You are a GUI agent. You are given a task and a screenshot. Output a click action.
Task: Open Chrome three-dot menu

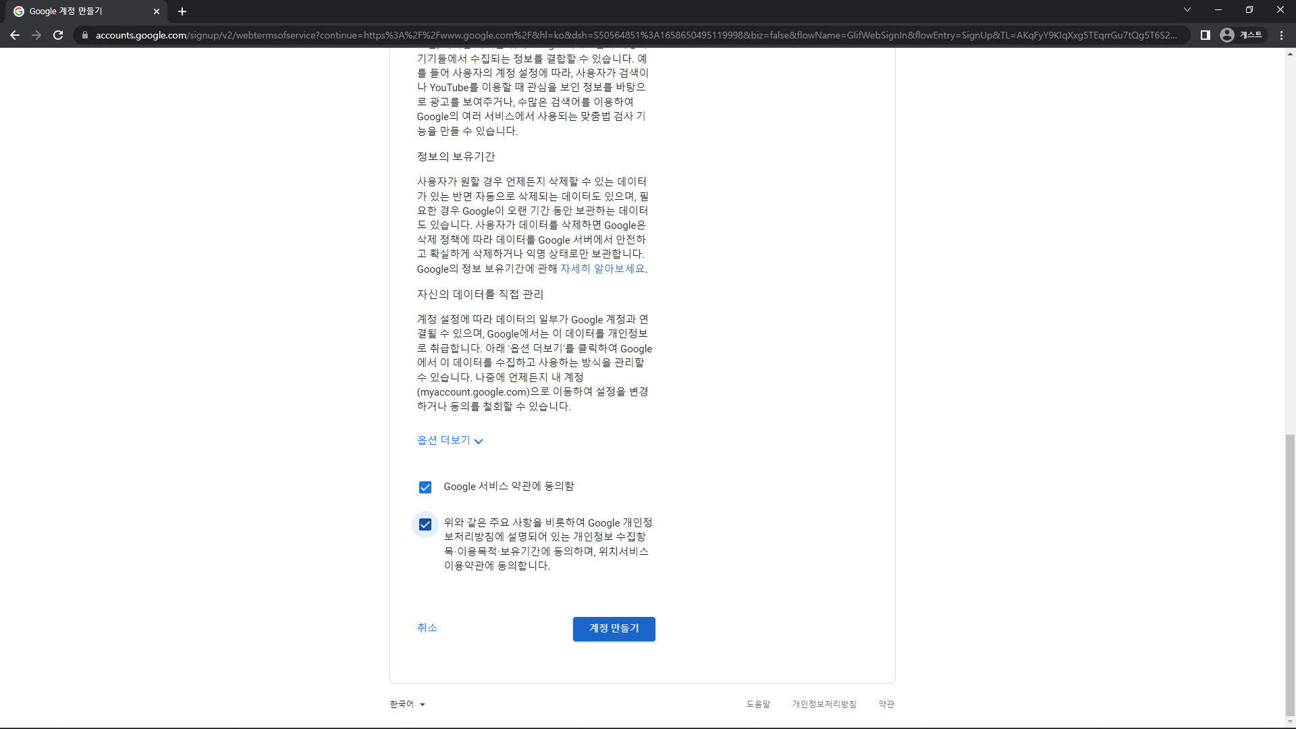click(1281, 35)
